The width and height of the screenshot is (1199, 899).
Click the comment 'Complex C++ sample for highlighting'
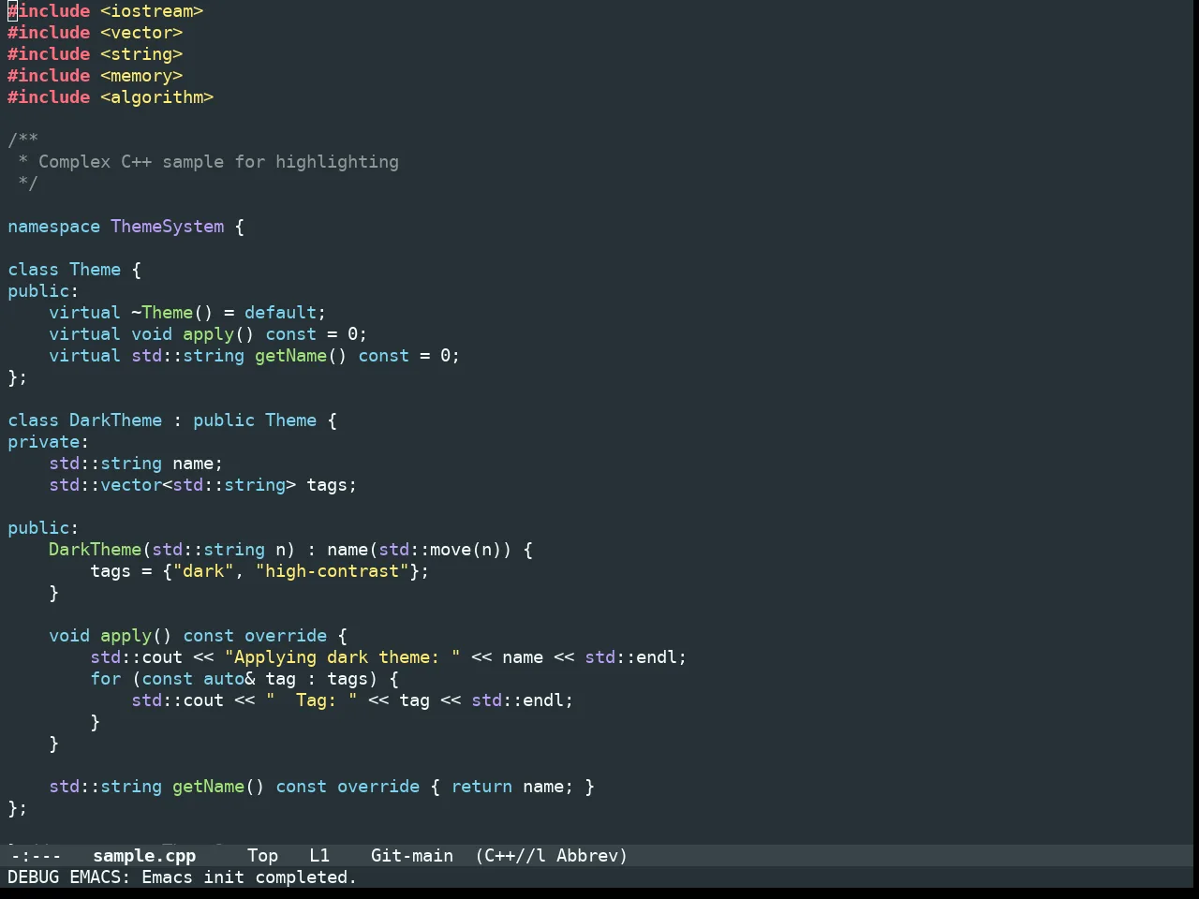(218, 162)
